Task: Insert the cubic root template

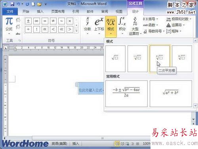Action: click(x=182, y=59)
